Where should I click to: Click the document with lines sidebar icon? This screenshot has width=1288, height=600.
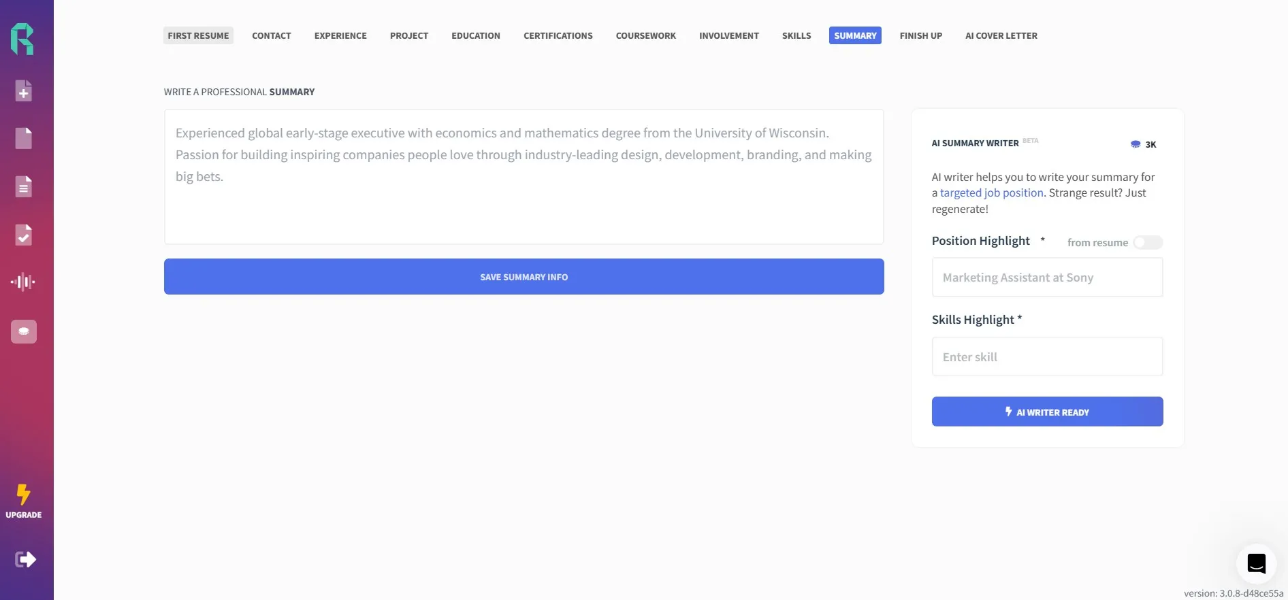[25, 186]
